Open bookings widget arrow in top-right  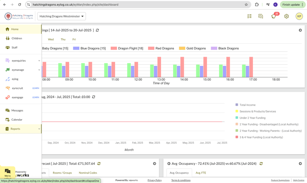pyautogui.click(x=300, y=30)
